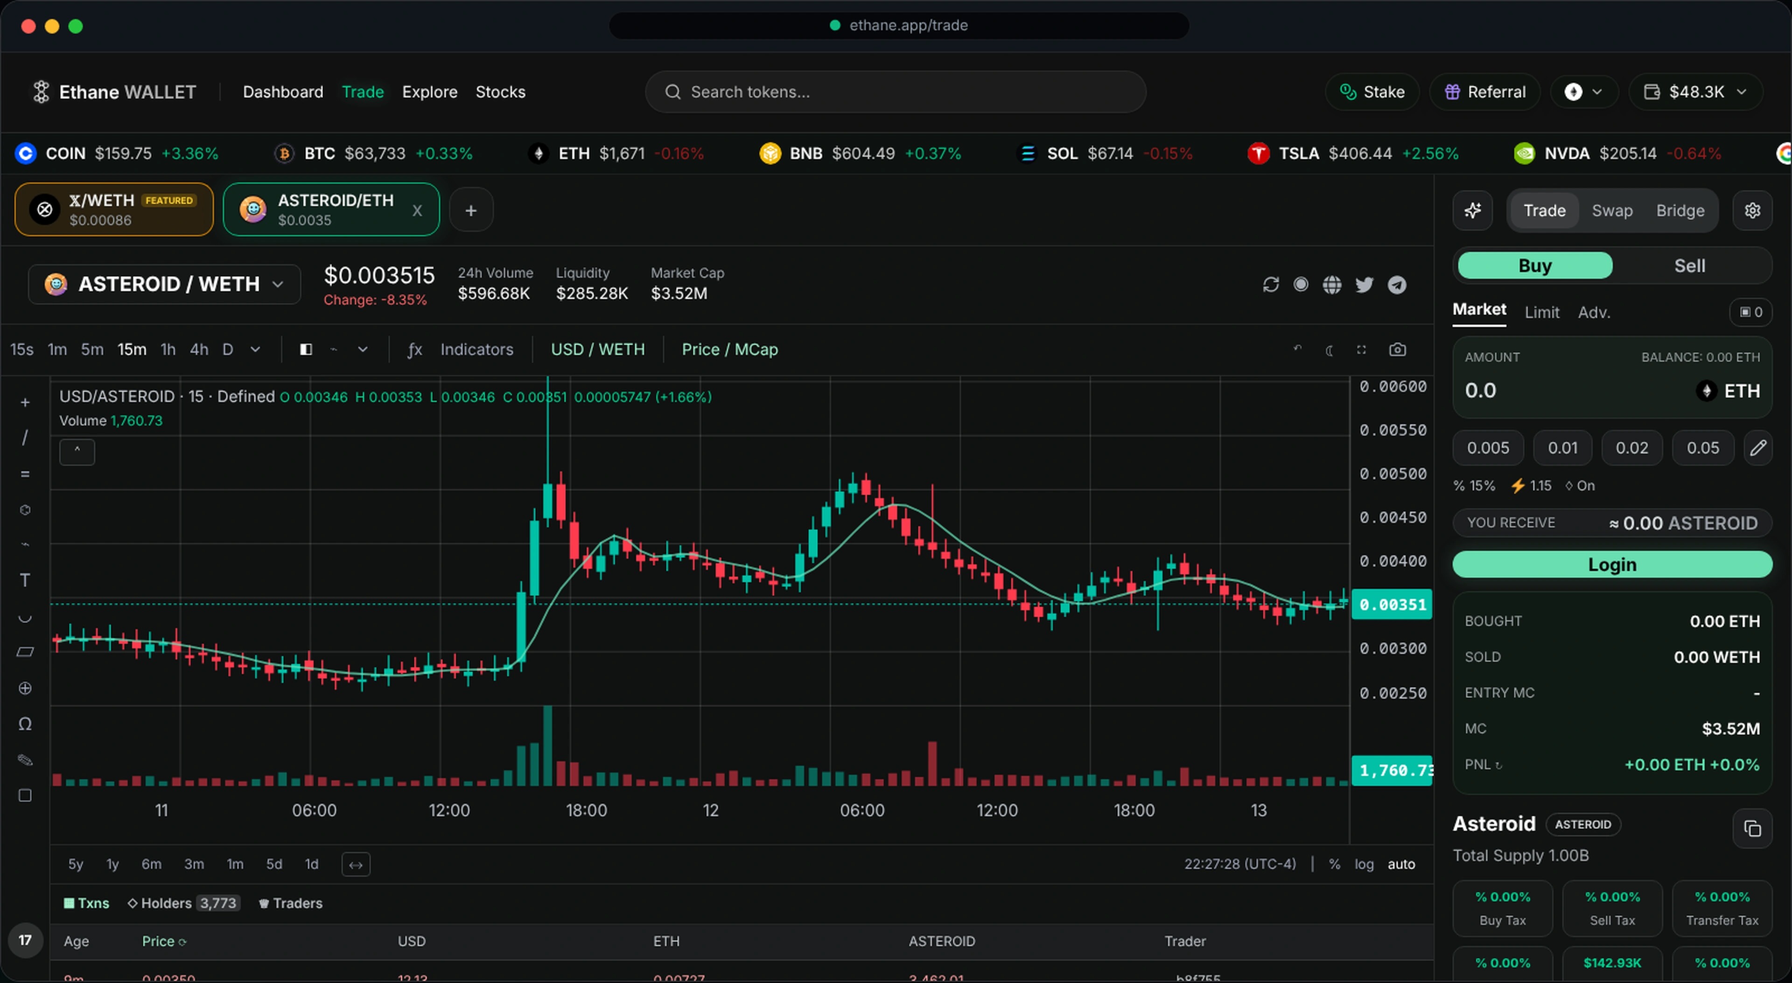Click the Twitter bird icon
The width and height of the screenshot is (1792, 983).
click(1364, 285)
